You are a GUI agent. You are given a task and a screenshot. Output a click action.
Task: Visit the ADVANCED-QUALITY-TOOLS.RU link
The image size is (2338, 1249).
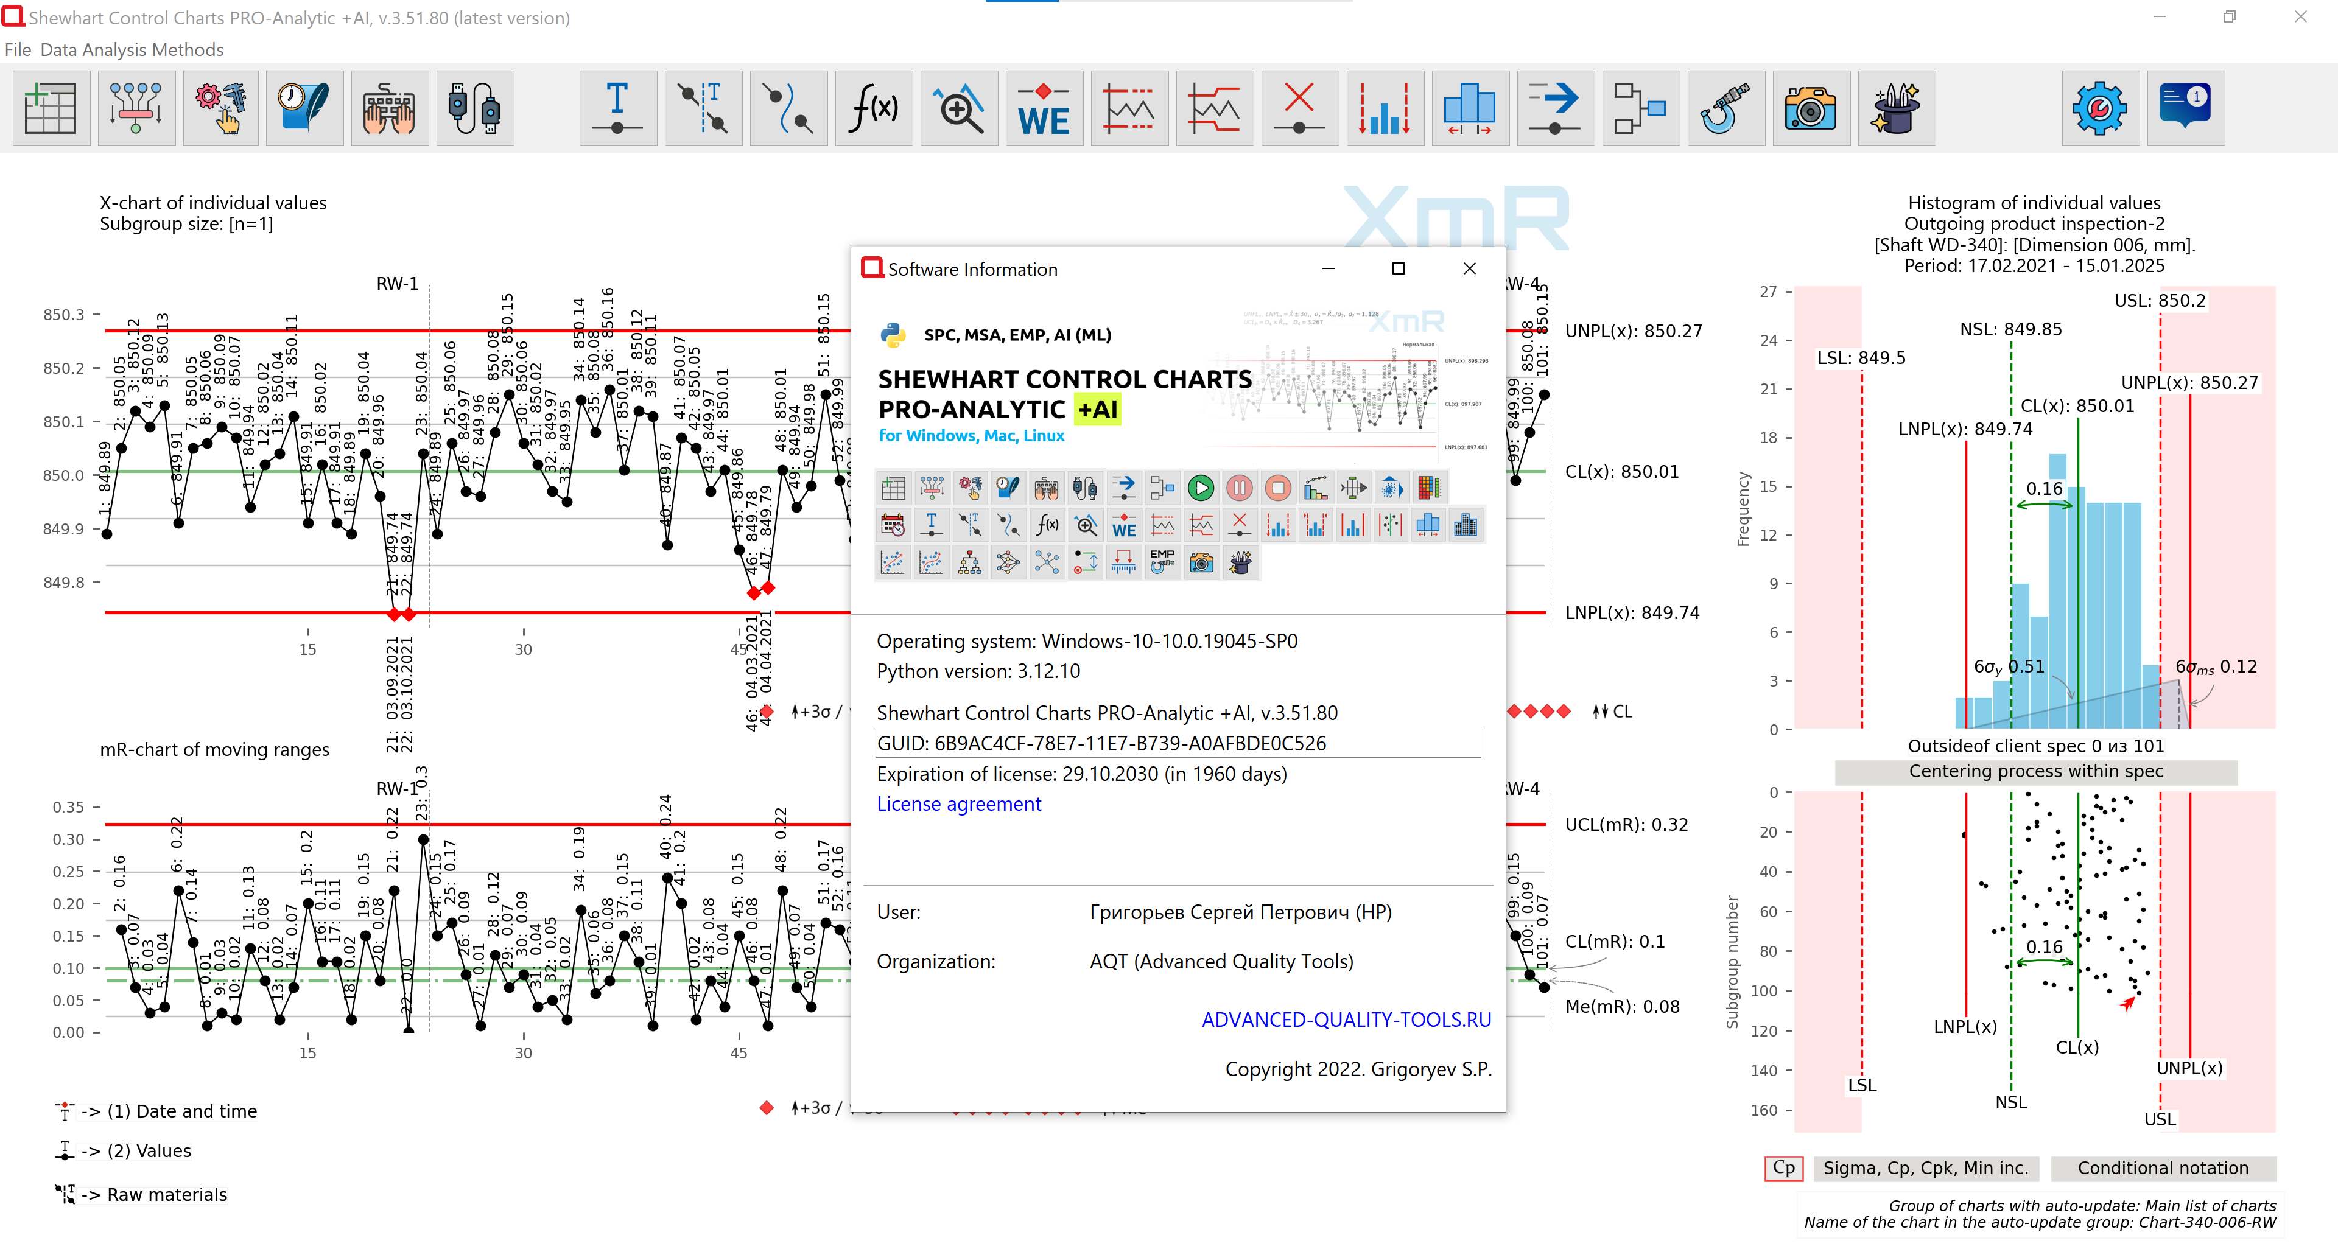1346,1020
